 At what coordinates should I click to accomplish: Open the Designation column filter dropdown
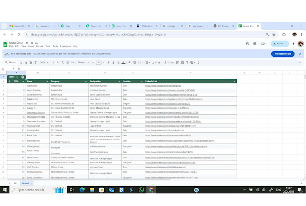click(x=119, y=81)
